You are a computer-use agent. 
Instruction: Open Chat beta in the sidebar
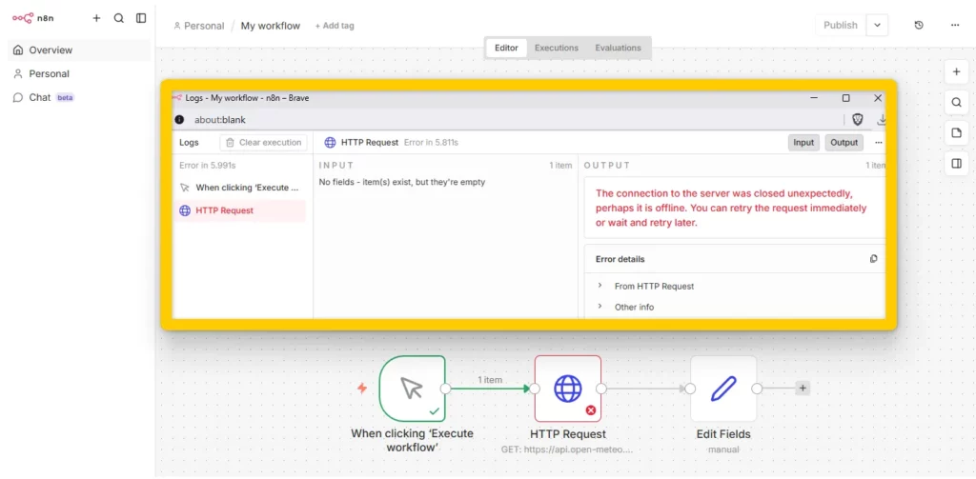[78, 97]
